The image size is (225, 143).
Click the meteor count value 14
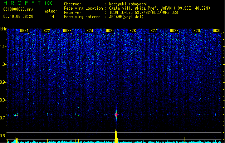[52, 16]
